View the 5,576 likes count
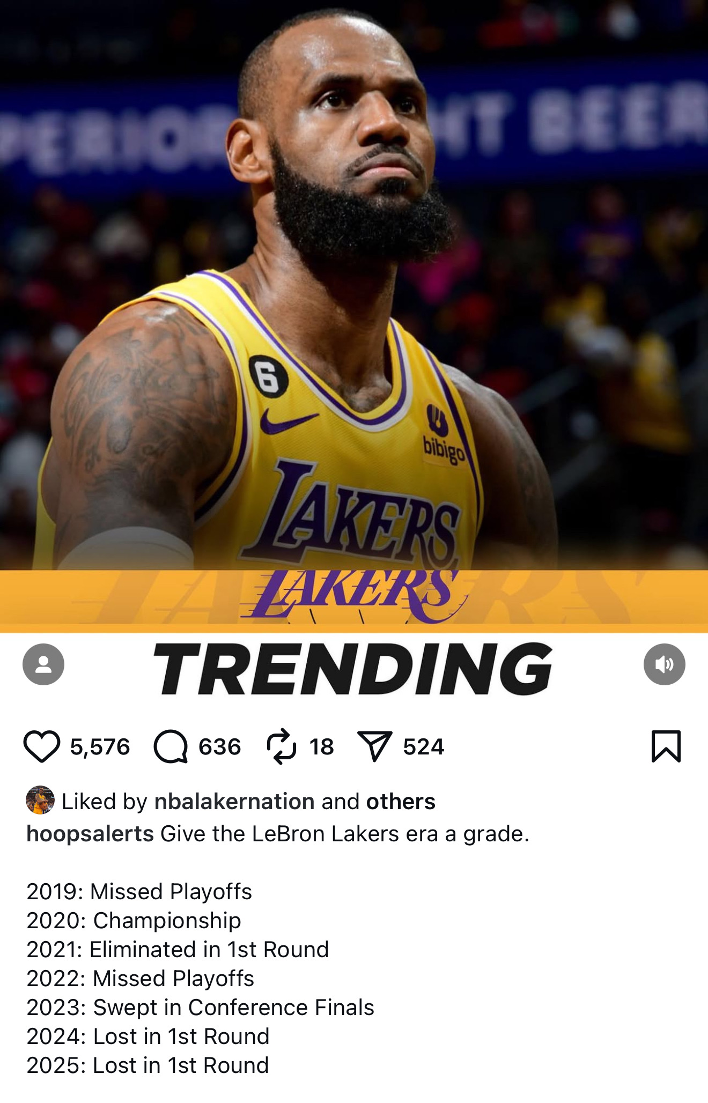The width and height of the screenshot is (708, 1103). coord(100,747)
